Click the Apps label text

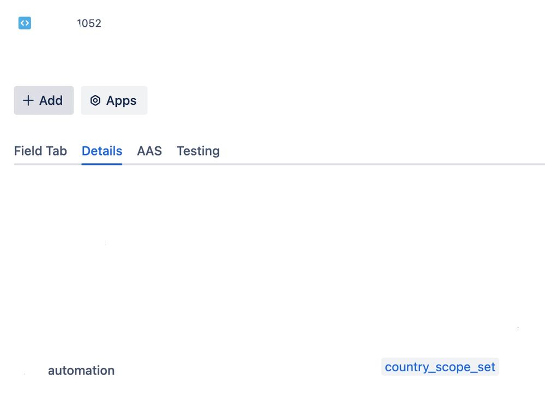tap(121, 100)
